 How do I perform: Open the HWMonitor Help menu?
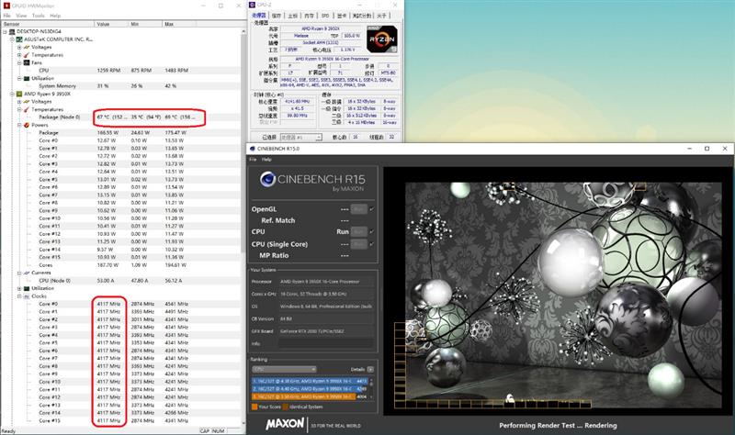[x=55, y=16]
